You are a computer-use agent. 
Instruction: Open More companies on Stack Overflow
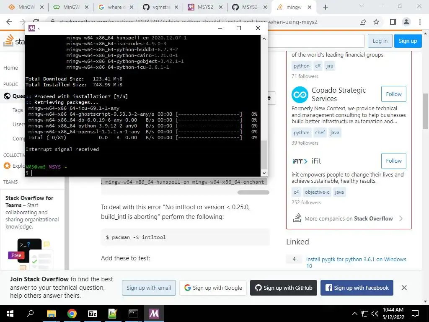(x=349, y=218)
